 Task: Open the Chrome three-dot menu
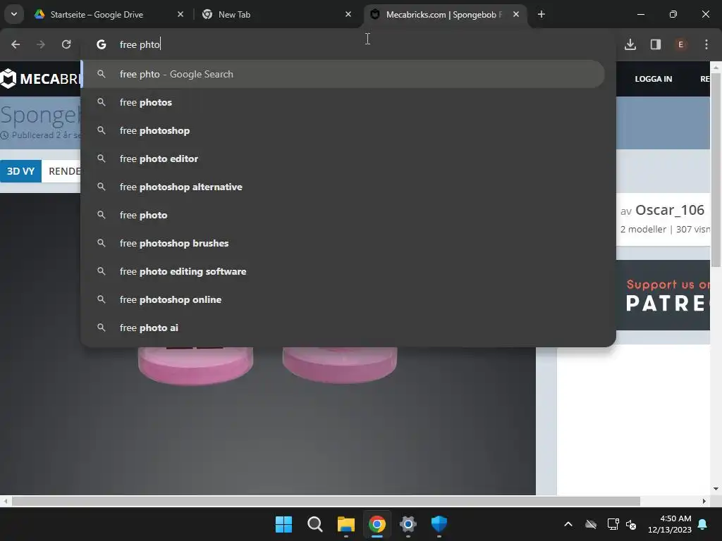706,44
